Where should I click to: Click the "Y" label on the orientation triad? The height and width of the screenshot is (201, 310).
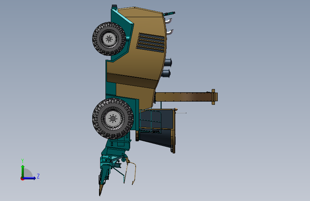(x=23, y=161)
